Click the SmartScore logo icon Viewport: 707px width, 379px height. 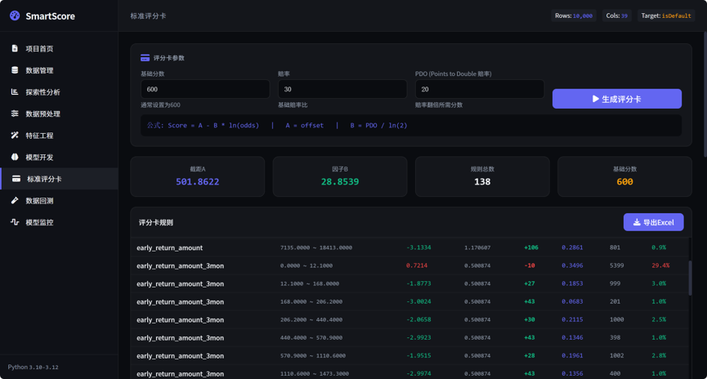[15, 16]
